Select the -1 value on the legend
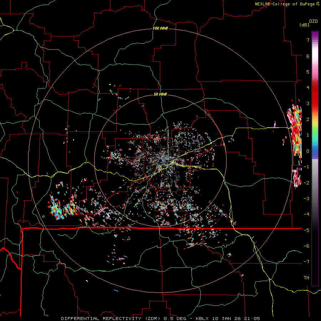The width and height of the screenshot is (321, 321). 306,167
